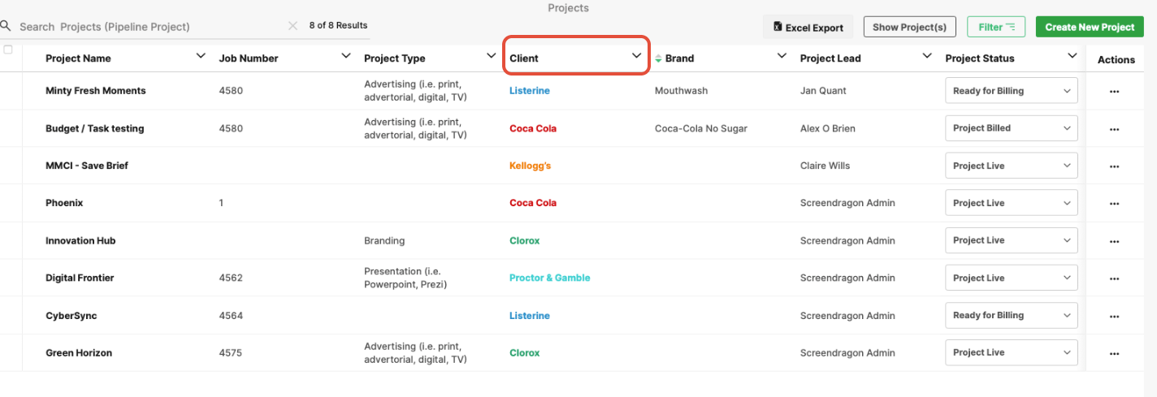Open actions menu for Innovation Hub

click(x=1114, y=241)
